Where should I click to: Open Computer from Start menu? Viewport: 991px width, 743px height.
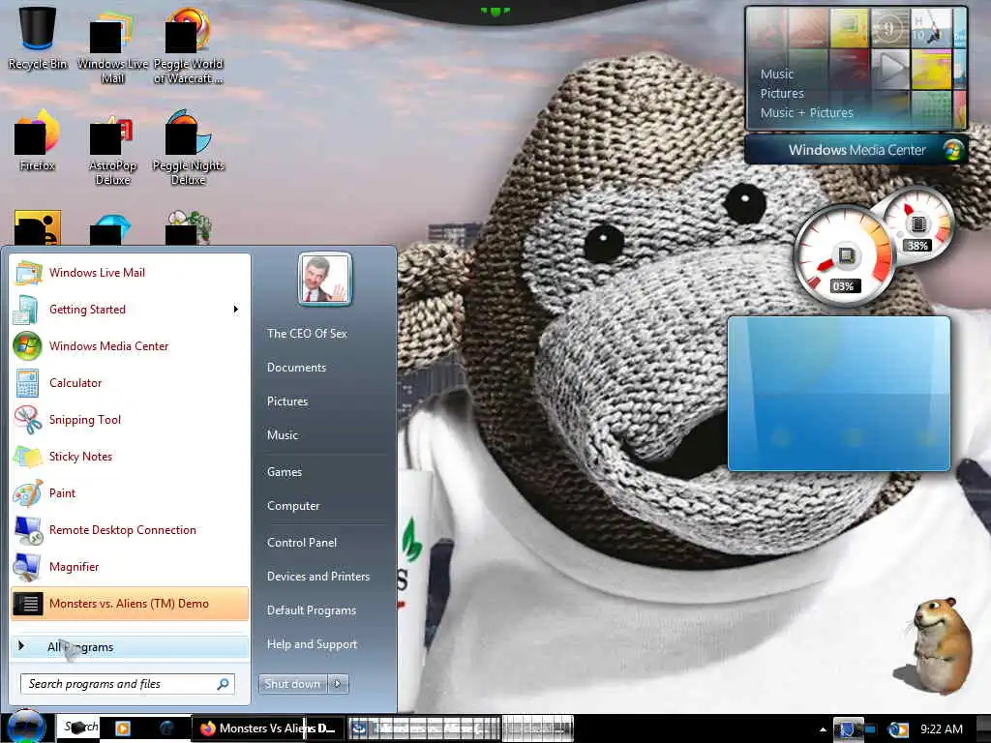coord(293,505)
